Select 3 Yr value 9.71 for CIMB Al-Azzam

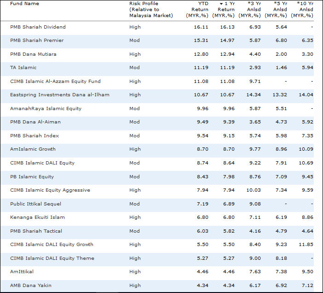pyautogui.click(x=255, y=82)
